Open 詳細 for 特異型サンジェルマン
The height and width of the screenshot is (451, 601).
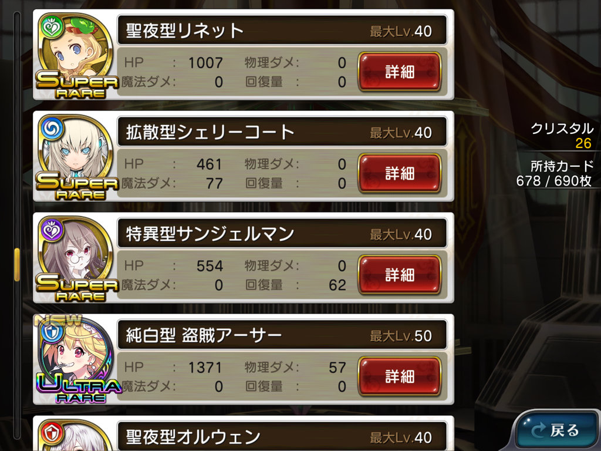[399, 275]
